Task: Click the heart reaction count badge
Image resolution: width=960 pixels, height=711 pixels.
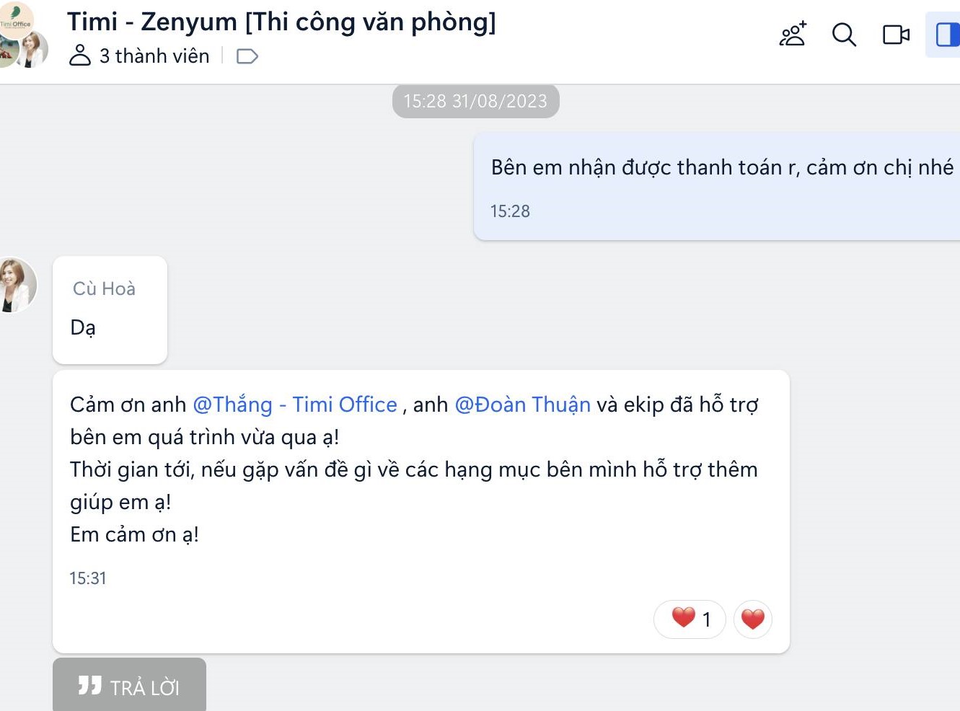Action: pyautogui.click(x=690, y=619)
